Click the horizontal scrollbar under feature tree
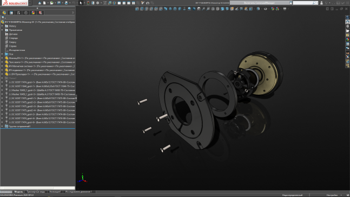Viewport: 350px width, 197px height. click(37, 188)
